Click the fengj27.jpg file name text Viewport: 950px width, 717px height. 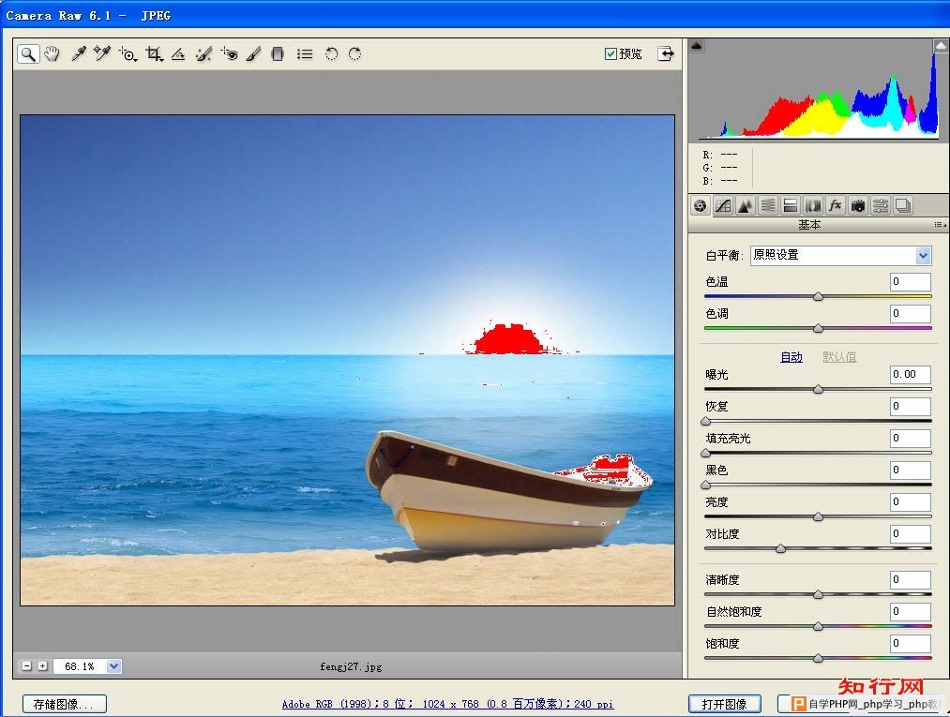pyautogui.click(x=351, y=666)
